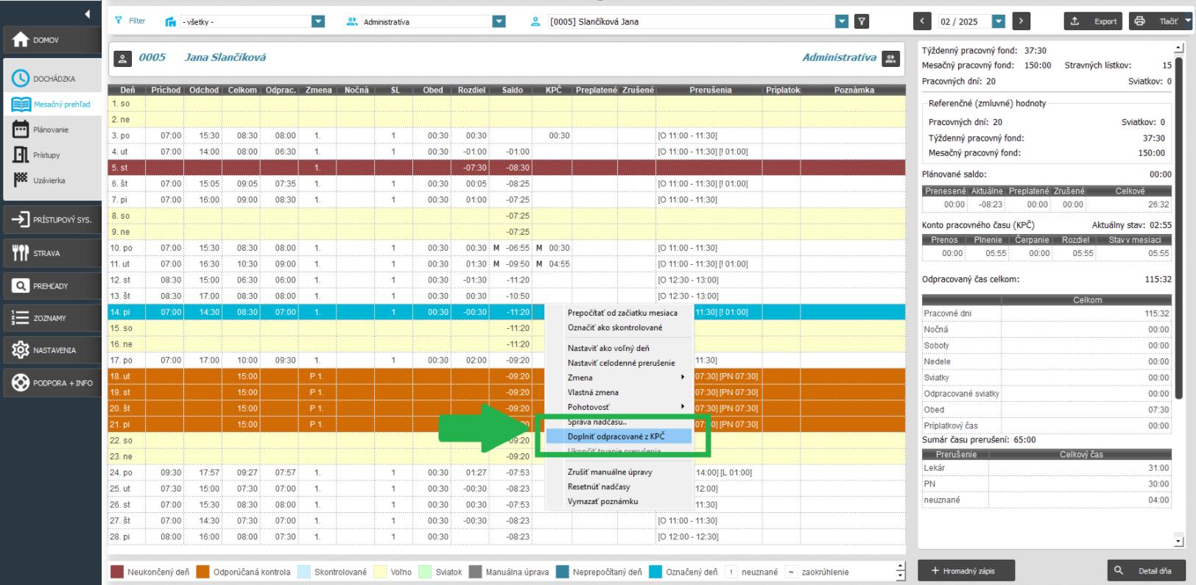The height and width of the screenshot is (585, 1196).
Task: Select 'Doplniť odpracované z KPČ' menu item
Action: [616, 436]
